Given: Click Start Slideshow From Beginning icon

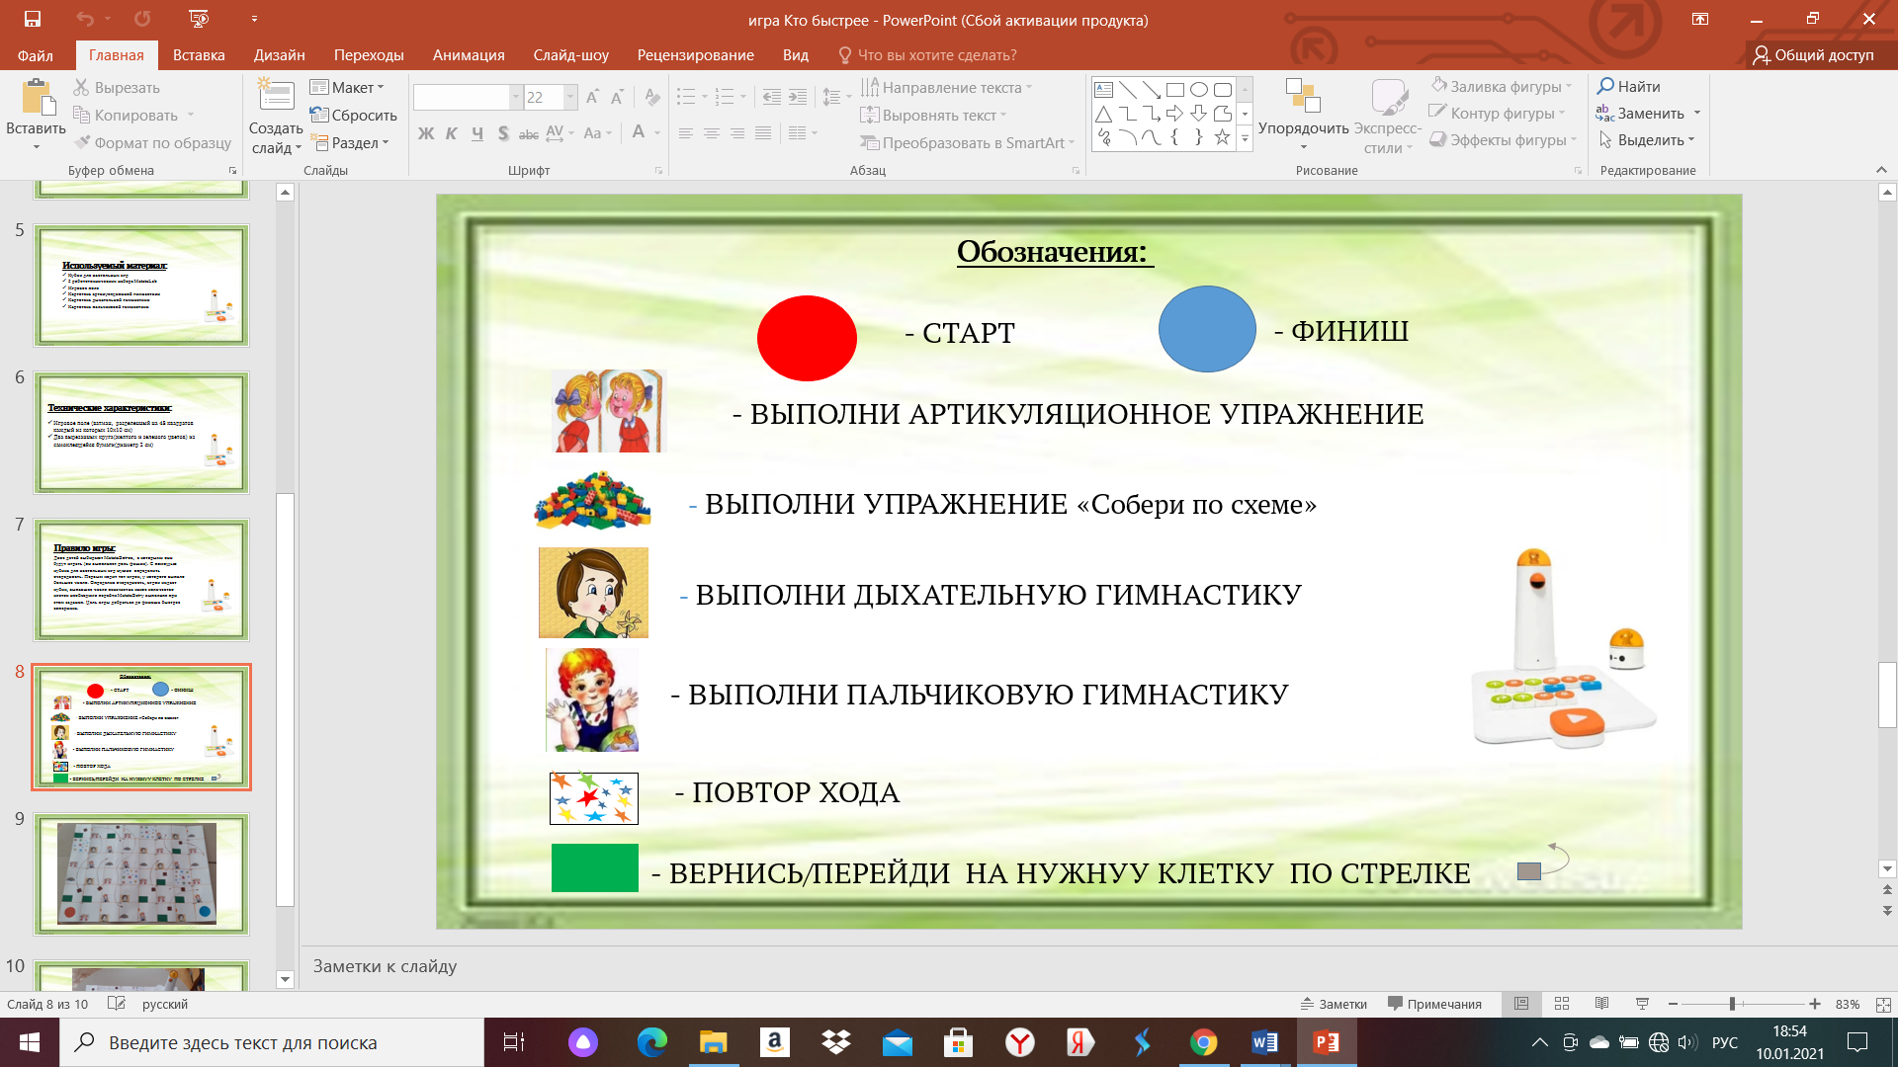Looking at the screenshot, I should coord(199,19).
